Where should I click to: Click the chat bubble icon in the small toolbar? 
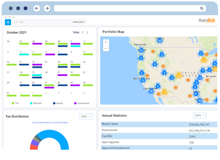(14, 17)
